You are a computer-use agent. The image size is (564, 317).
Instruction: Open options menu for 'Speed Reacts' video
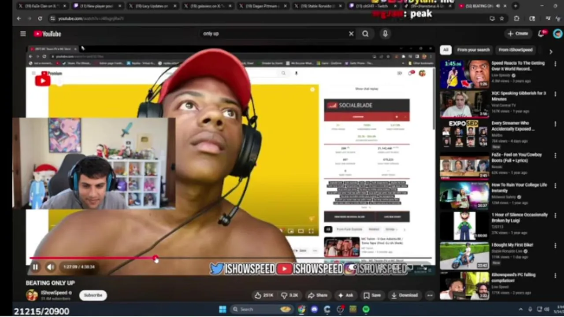click(x=555, y=64)
